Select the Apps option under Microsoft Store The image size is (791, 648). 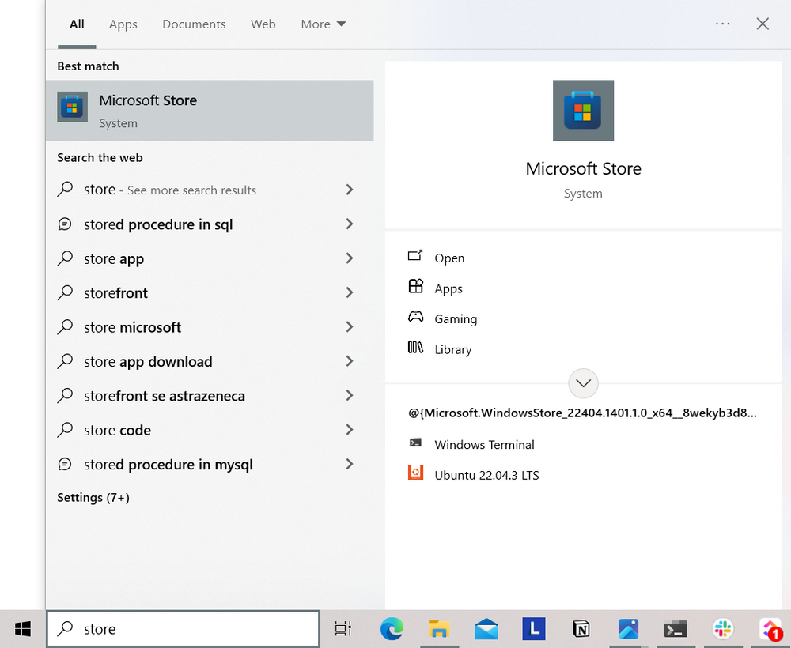pos(448,288)
